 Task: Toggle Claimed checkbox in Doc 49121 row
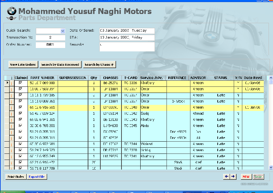point(20,131)
